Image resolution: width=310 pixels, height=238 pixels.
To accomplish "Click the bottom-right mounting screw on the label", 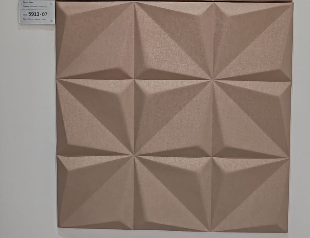I will [52, 20].
